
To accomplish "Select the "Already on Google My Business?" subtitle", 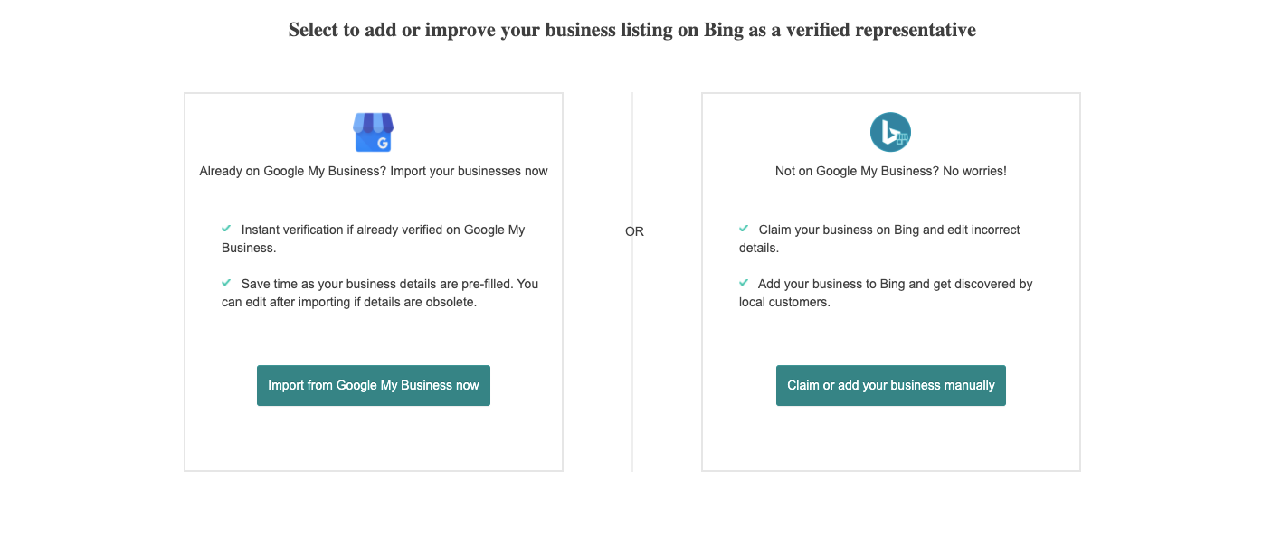I will coord(373,171).
